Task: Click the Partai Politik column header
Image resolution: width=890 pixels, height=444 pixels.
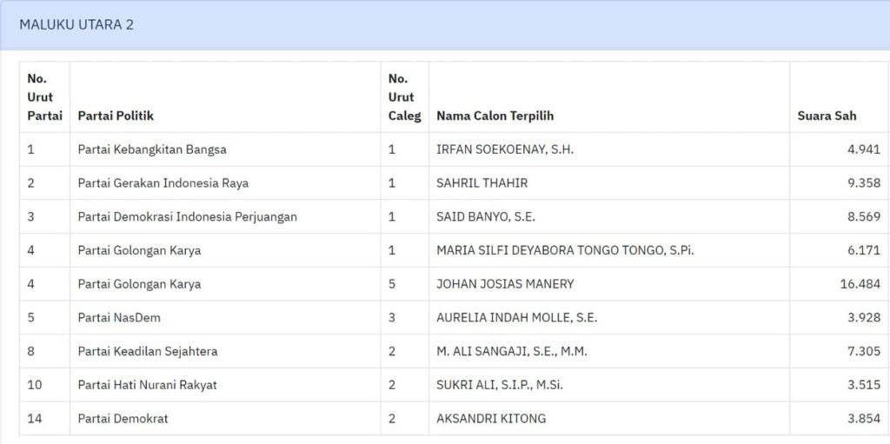Action: [x=116, y=116]
